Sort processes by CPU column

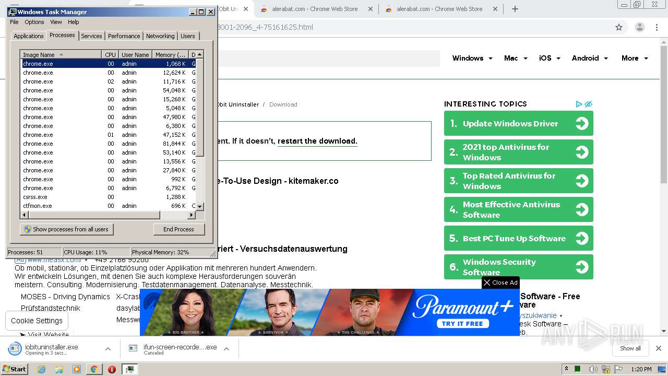pyautogui.click(x=110, y=55)
